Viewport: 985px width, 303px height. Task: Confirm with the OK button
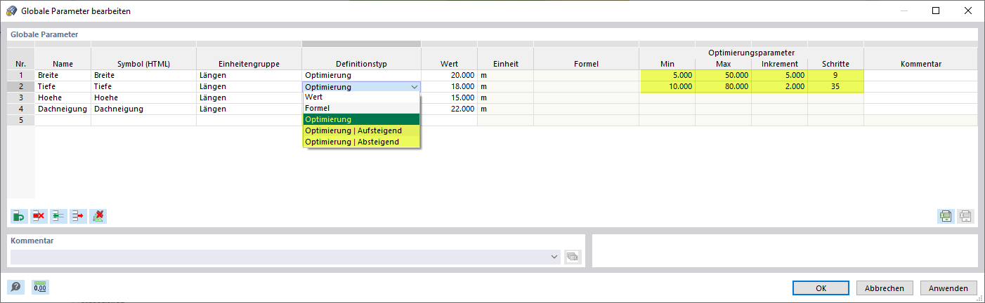click(x=821, y=288)
